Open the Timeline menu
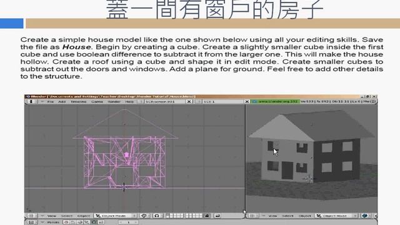Image resolution: width=400 pixels, height=225 pixels. (x=78, y=101)
